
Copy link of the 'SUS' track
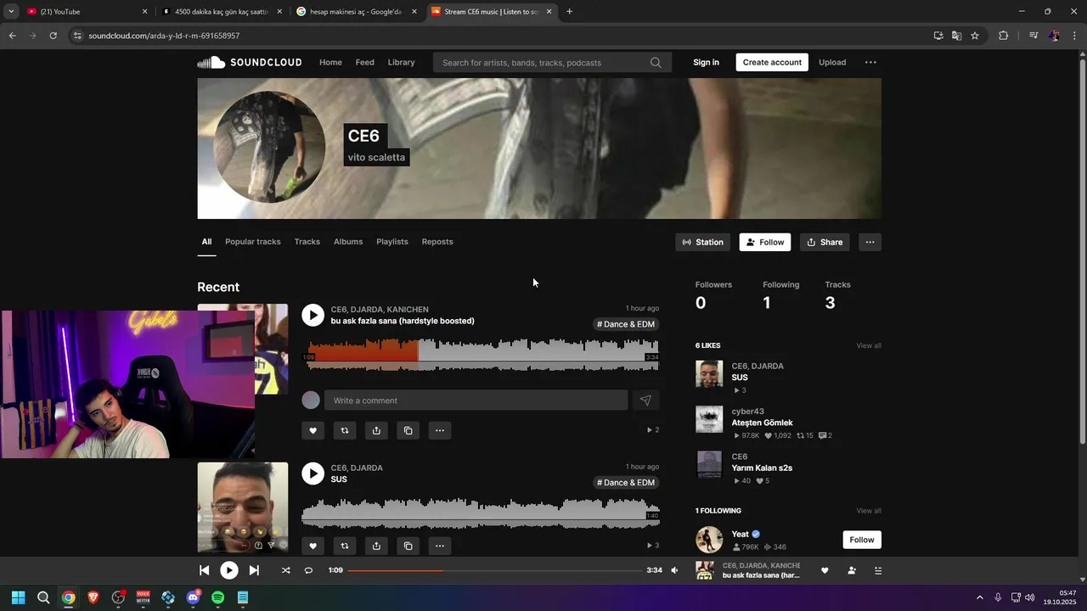pyautogui.click(x=408, y=546)
